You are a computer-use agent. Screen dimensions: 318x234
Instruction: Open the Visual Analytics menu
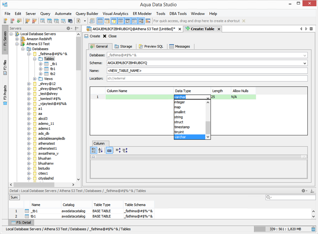115,14
